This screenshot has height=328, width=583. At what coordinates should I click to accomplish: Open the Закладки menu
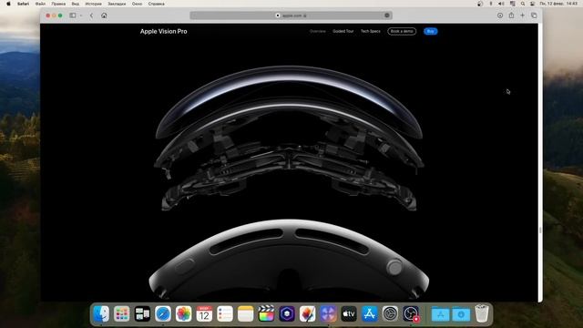point(117,4)
